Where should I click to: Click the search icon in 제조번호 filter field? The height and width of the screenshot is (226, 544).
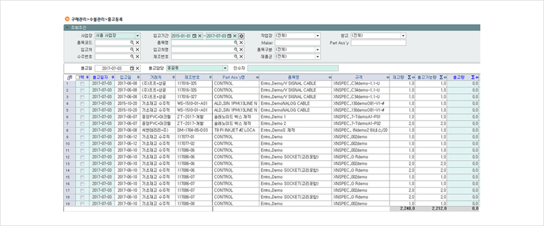(236, 56)
